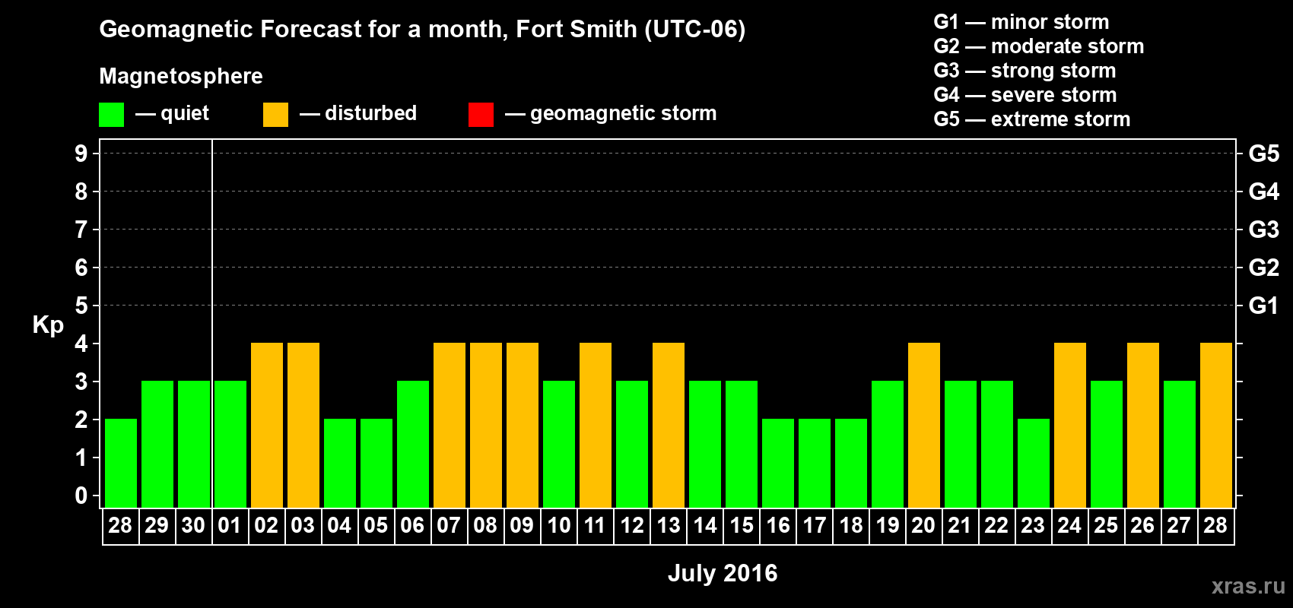This screenshot has height=608, width=1293.
Task: Click the G4 label on right axis
Action: click(1263, 192)
